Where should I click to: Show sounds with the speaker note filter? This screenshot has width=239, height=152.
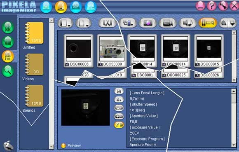[187, 23]
